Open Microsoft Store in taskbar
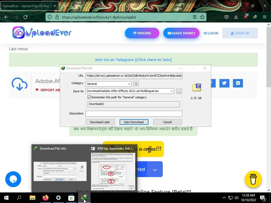The width and height of the screenshot is (271, 203). 71,198
